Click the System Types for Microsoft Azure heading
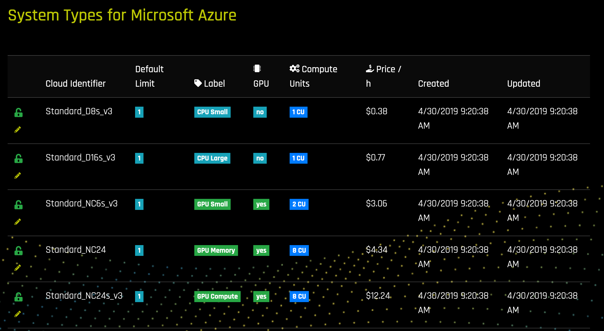Image resolution: width=604 pixels, height=331 pixels. pyautogui.click(x=122, y=15)
